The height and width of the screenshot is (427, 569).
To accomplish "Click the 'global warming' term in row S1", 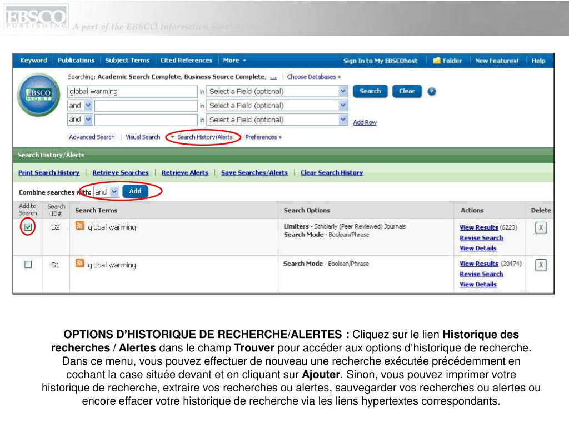I will click(x=112, y=265).
